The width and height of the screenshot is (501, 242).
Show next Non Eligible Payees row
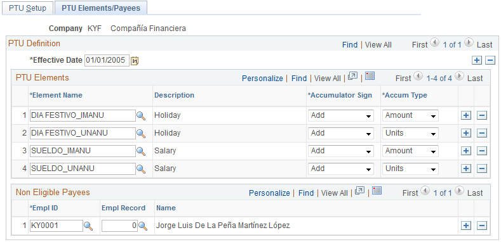pyautogui.click(x=459, y=190)
